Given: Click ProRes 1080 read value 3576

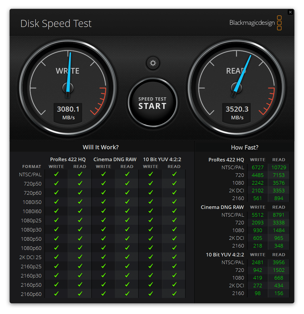Looking at the screenshot, I should pos(279,183).
